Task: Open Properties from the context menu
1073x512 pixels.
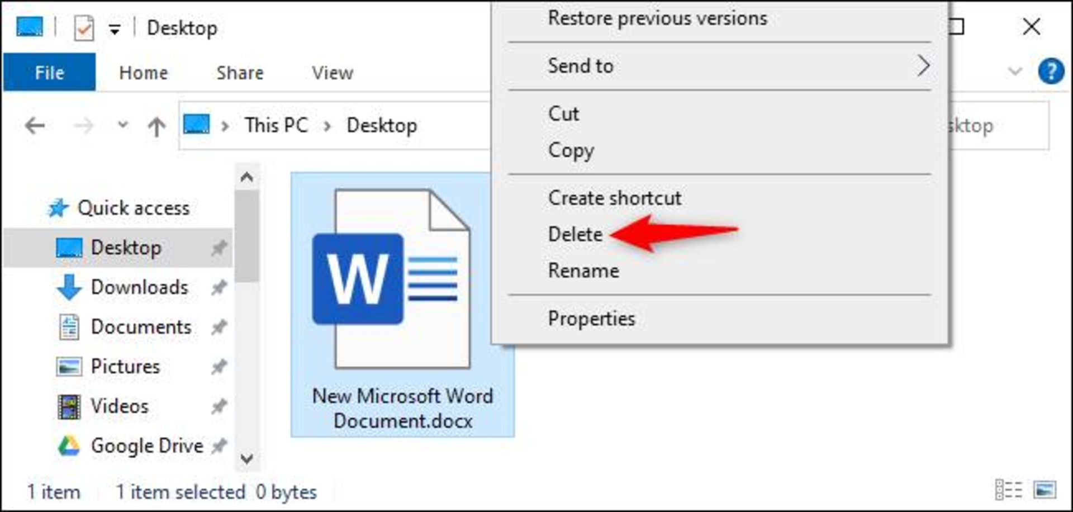Action: point(591,319)
